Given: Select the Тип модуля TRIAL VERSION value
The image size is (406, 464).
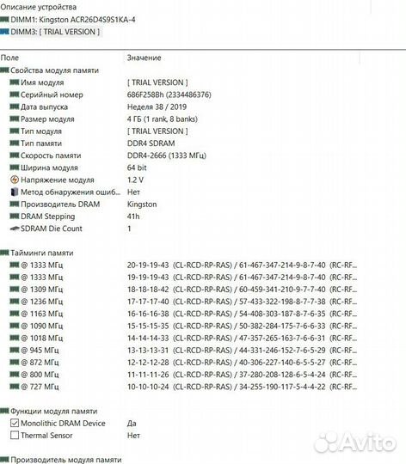Looking at the screenshot, I should tap(157, 131).
